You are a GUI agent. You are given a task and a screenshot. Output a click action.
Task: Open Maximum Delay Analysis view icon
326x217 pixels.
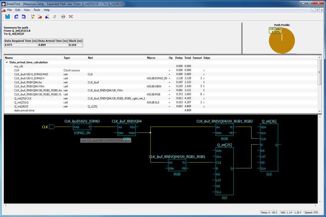pyautogui.click(x=40, y=16)
